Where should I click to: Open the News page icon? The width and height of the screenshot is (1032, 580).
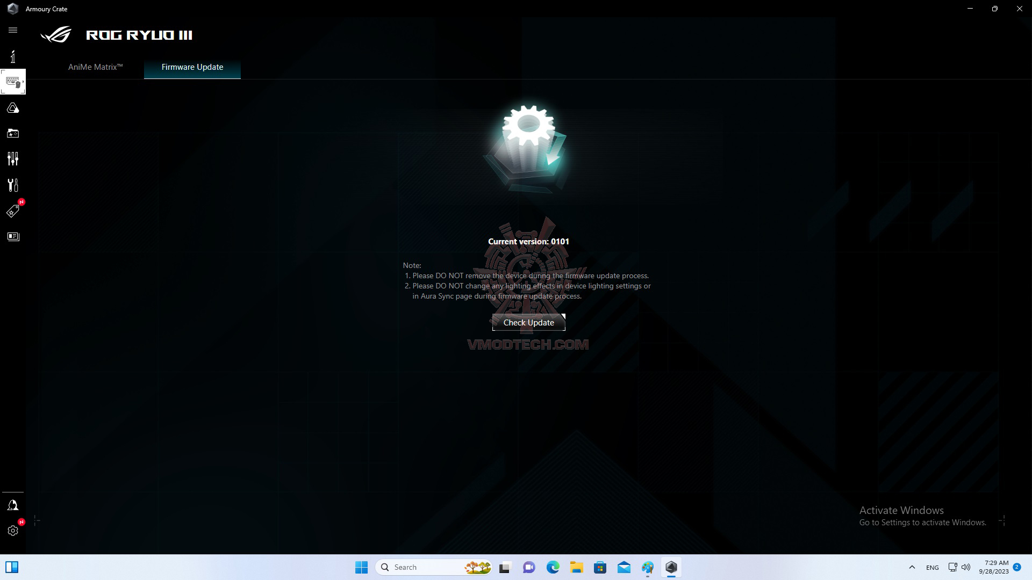point(13,237)
